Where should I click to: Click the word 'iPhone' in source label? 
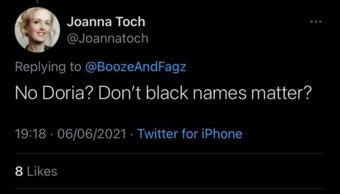tap(221, 134)
